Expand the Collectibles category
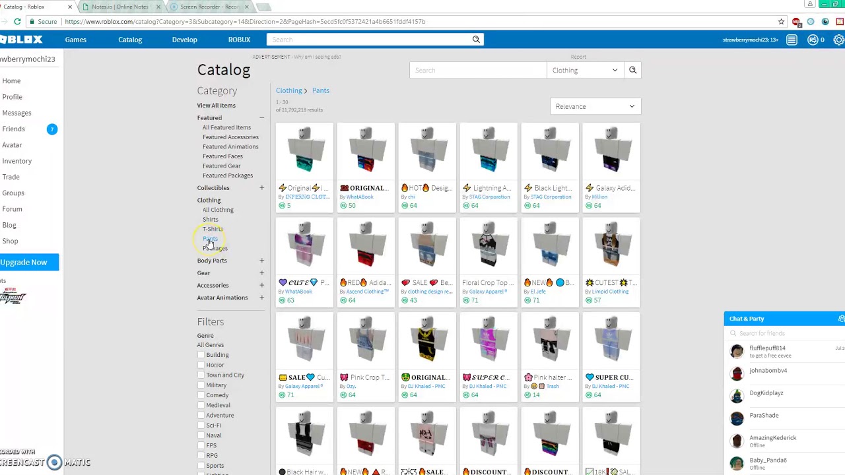The width and height of the screenshot is (845, 475). pyautogui.click(x=261, y=188)
